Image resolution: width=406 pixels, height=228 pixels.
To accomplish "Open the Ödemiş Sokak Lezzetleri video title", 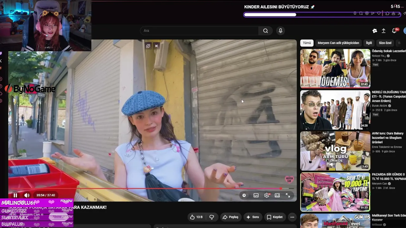I will pyautogui.click(x=389, y=51).
